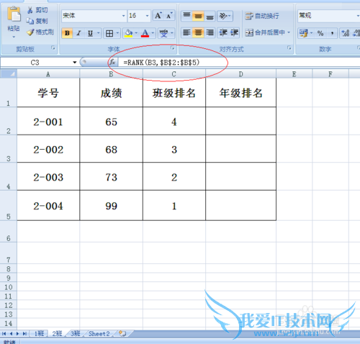Image resolution: width=360 pixels, height=344 pixels.
Task: Switch to the 3班 sheet tab
Action: pos(75,334)
